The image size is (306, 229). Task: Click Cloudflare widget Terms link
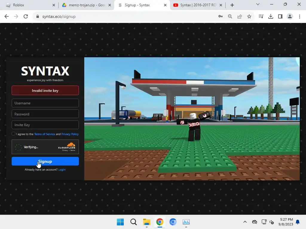click(x=73, y=150)
